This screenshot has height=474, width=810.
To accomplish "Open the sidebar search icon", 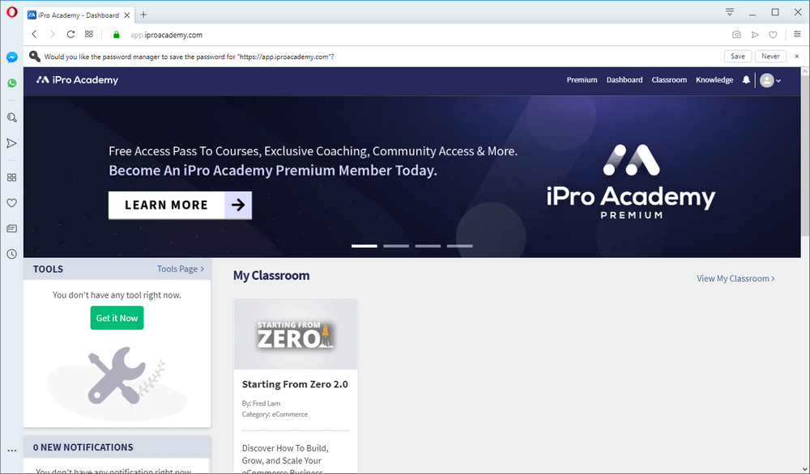I will coord(12,117).
